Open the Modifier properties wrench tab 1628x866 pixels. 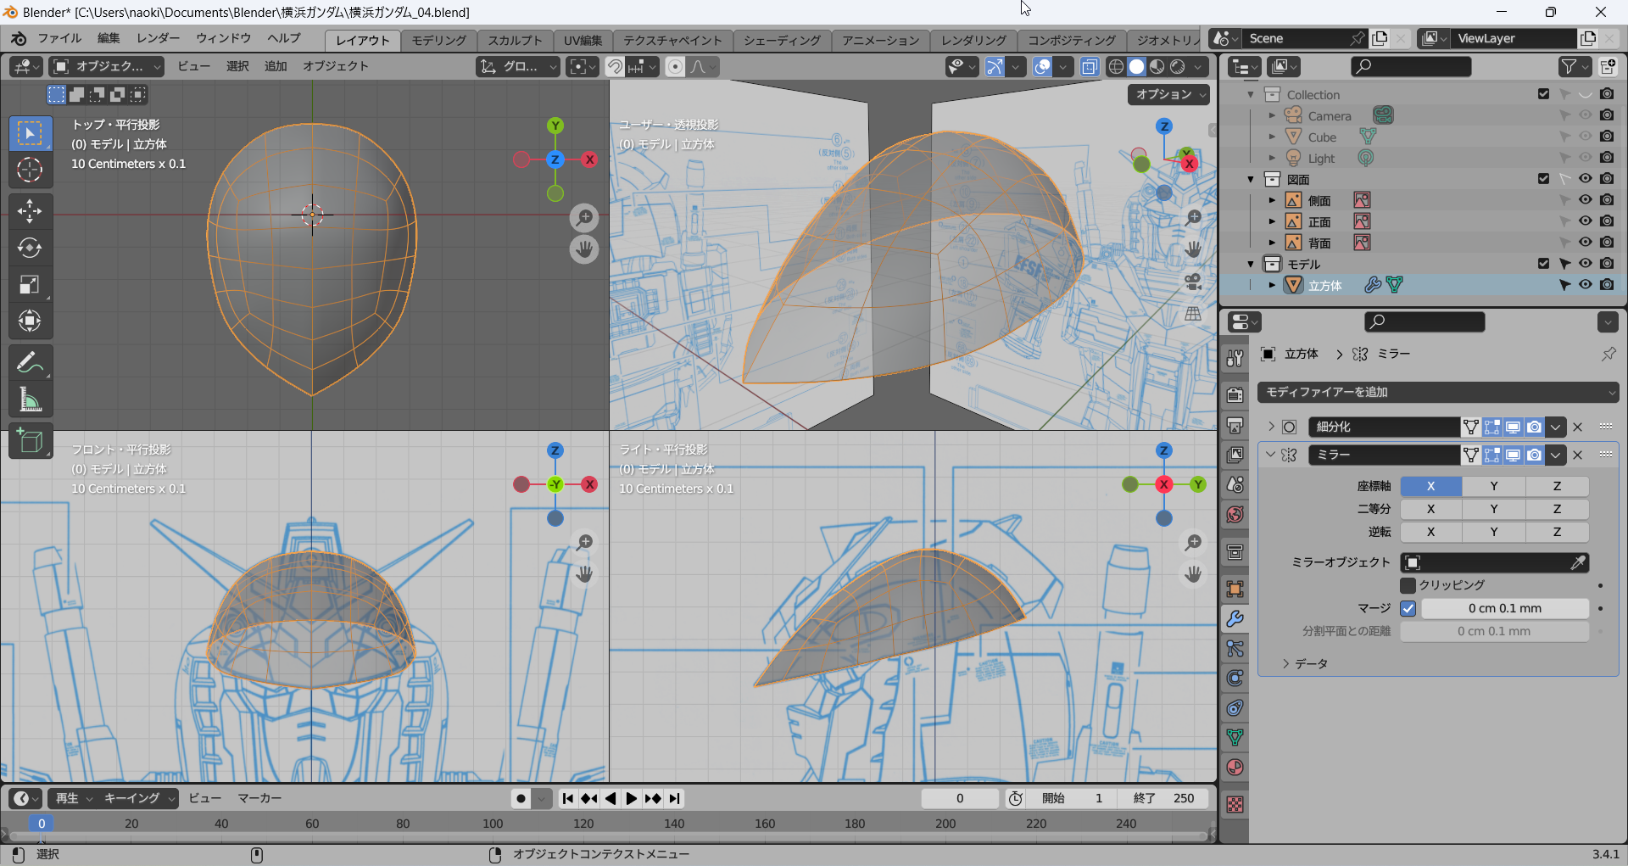click(x=1235, y=619)
